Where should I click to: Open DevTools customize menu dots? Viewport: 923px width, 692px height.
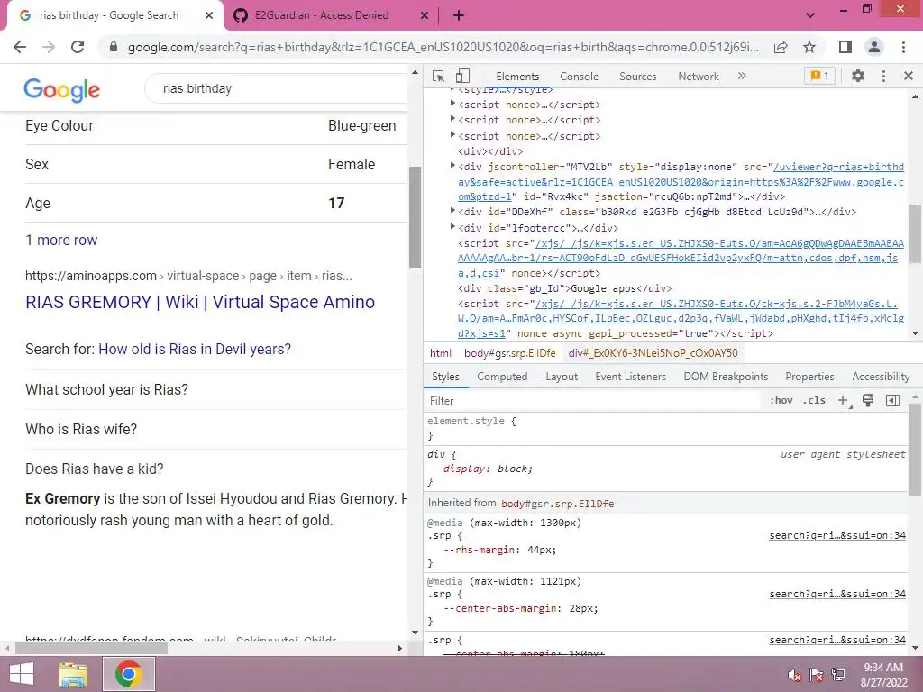click(883, 76)
